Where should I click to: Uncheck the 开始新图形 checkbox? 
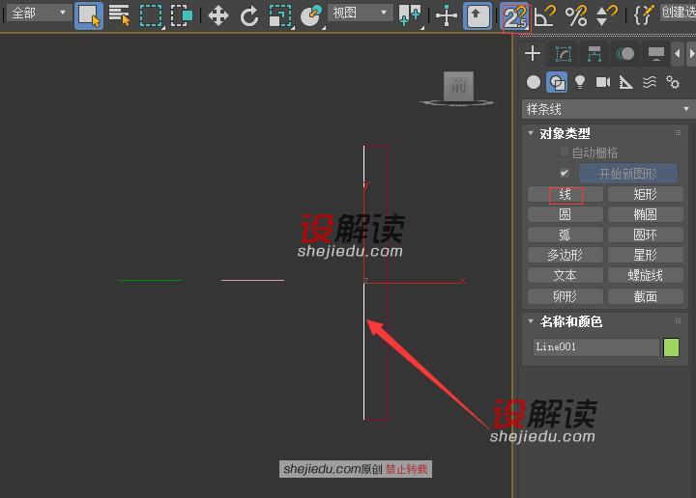coord(565,173)
